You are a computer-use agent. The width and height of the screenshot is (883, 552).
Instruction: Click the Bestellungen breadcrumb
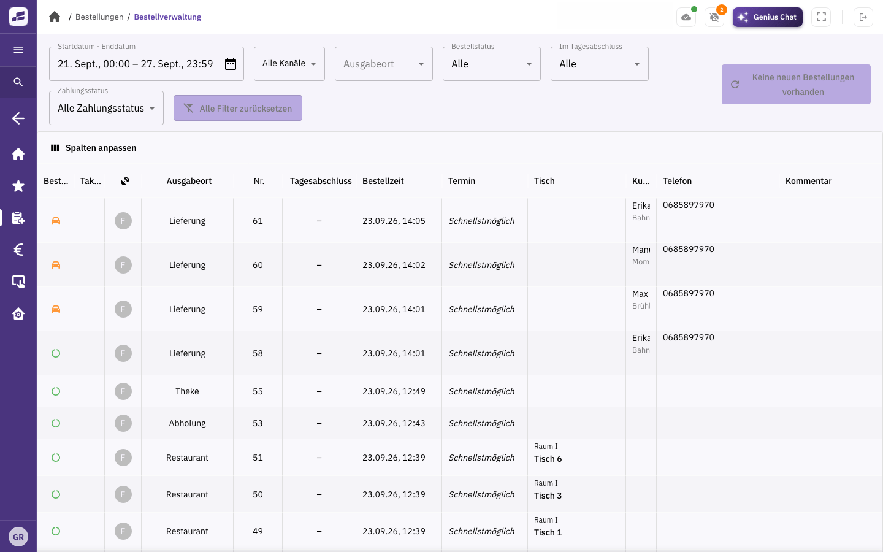(99, 17)
